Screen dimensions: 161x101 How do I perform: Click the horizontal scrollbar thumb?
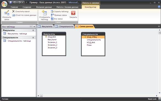click(41, 96)
